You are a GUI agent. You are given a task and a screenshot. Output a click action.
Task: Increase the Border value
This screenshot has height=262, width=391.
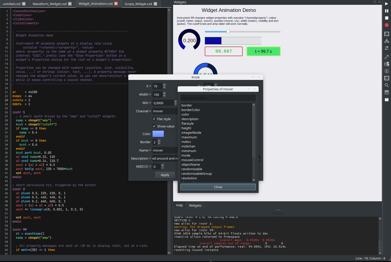pos(159,141)
